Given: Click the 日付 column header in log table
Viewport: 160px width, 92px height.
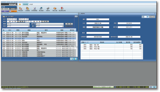Looking at the screenshot, I should coord(10,30).
